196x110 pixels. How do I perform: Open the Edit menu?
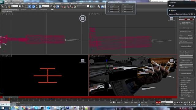point(6,4)
